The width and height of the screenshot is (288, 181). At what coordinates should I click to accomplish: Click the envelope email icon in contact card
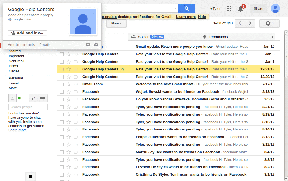point(96,45)
